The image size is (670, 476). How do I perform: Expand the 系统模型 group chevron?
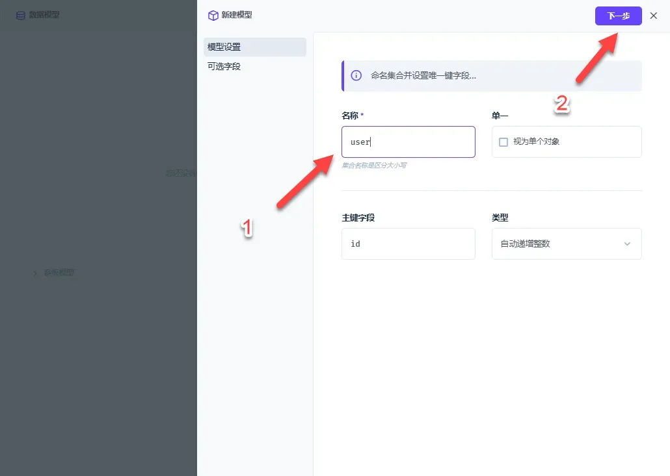(x=35, y=273)
